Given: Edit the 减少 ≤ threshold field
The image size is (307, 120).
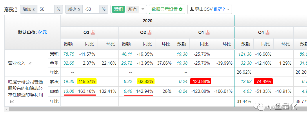Looking at the screenshot, I should (x=91, y=9).
